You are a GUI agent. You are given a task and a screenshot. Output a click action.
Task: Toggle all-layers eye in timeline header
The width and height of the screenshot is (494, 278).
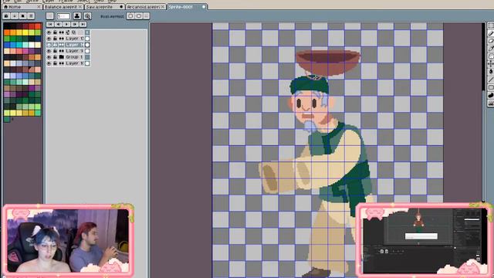pos(49,32)
